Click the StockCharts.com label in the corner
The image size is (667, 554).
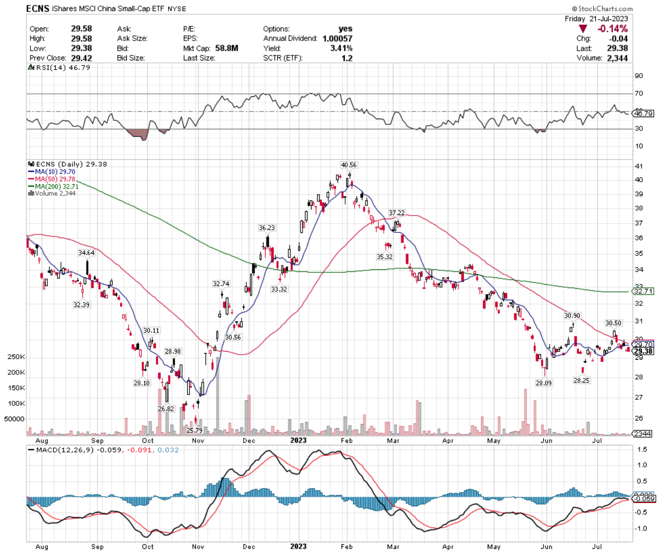click(x=602, y=9)
